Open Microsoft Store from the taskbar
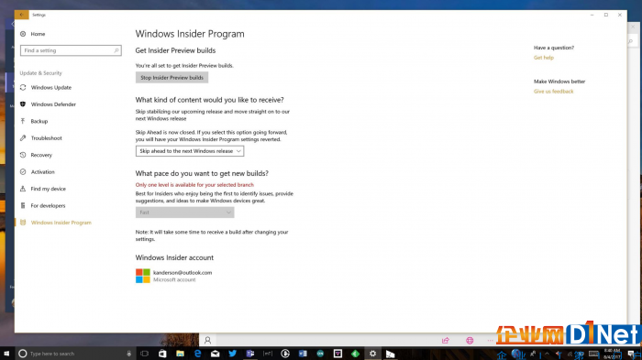This screenshot has width=642, height=360. [x=162, y=354]
